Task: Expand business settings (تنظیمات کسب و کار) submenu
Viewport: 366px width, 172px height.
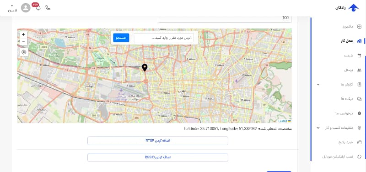Action: point(318,128)
